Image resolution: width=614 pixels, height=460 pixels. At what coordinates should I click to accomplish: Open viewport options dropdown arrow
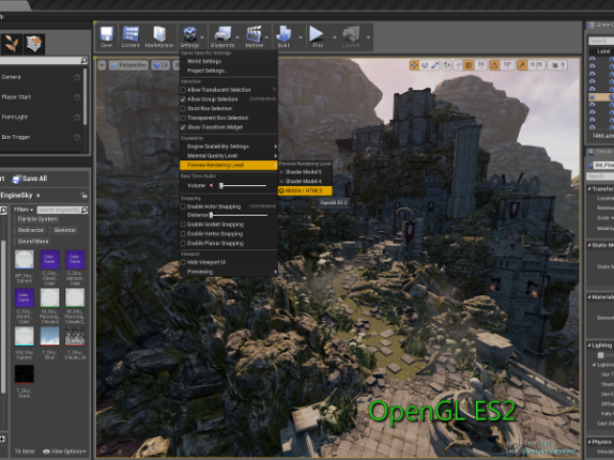(x=103, y=65)
